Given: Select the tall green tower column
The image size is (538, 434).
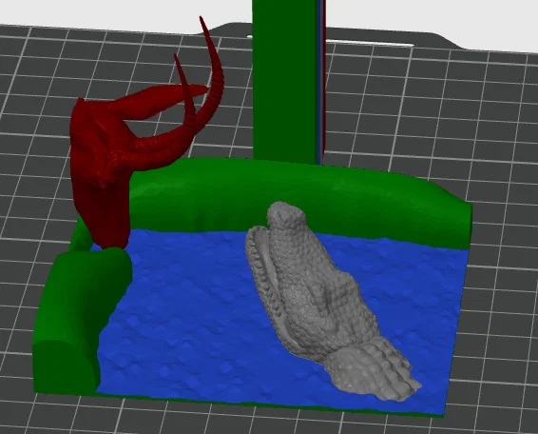Looking at the screenshot, I should coord(286,81).
